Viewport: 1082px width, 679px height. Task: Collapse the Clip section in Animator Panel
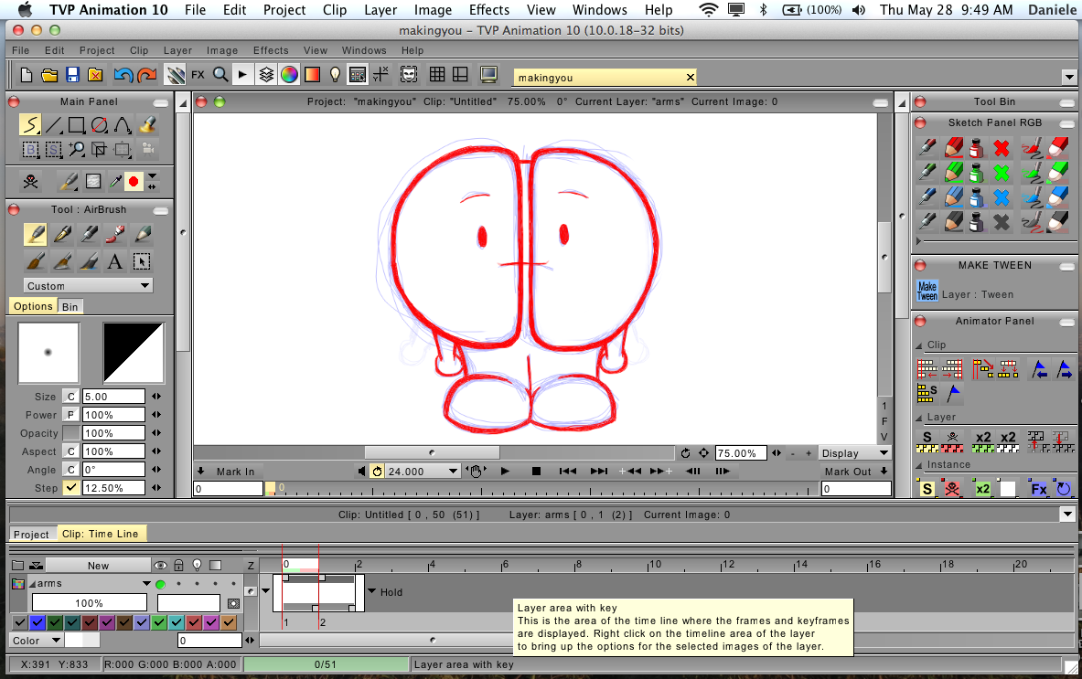[918, 345]
